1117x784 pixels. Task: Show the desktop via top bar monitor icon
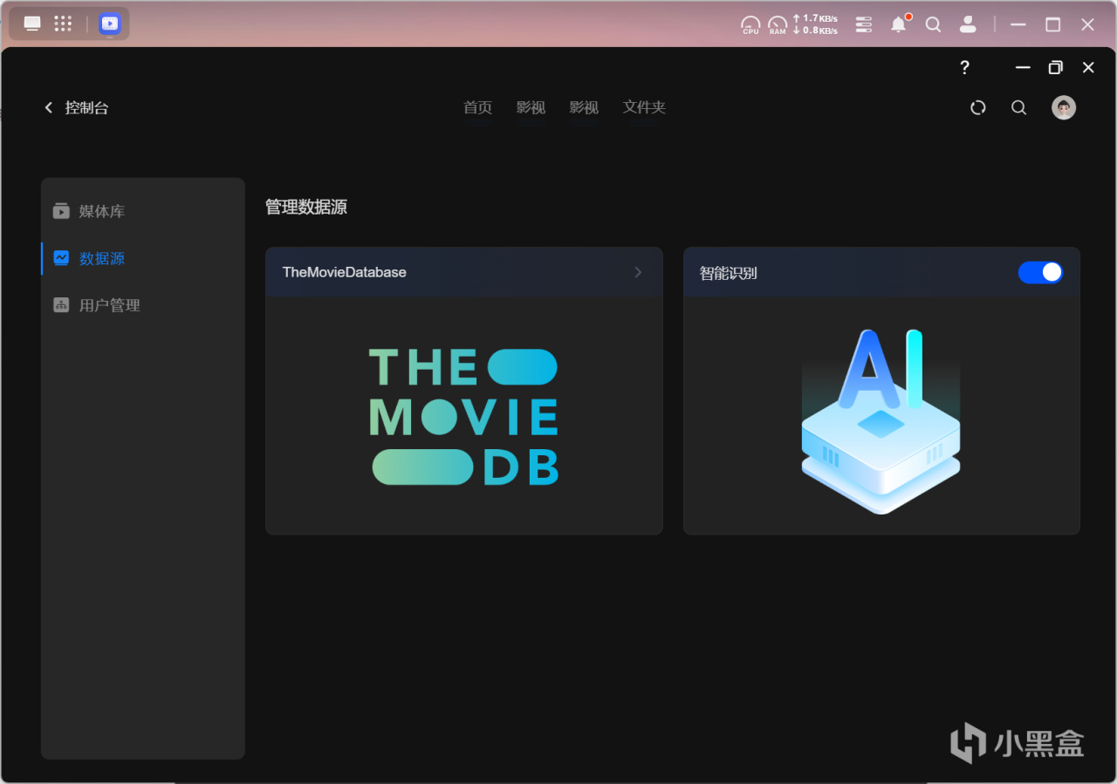pyautogui.click(x=32, y=24)
